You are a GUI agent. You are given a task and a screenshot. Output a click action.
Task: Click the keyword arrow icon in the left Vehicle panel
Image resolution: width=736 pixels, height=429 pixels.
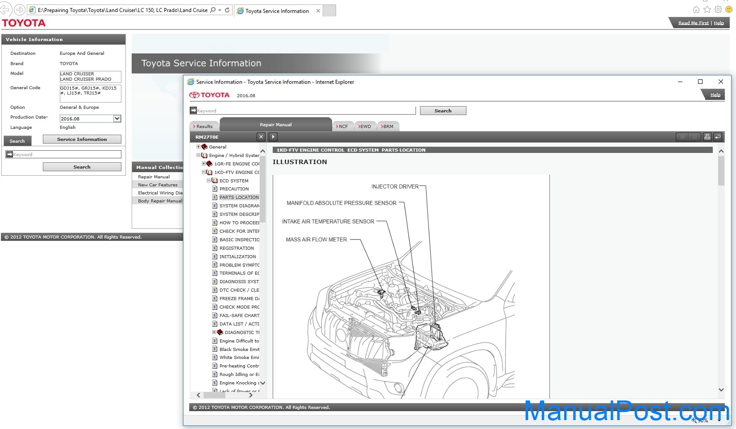[x=9, y=154]
